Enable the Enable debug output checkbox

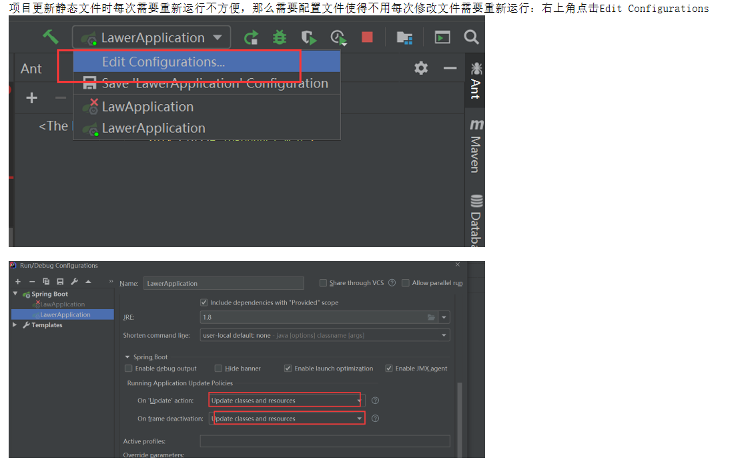click(129, 369)
